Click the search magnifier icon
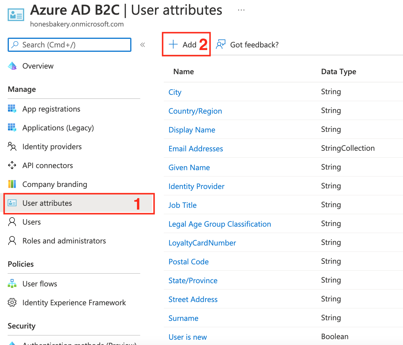 [x=15, y=44]
